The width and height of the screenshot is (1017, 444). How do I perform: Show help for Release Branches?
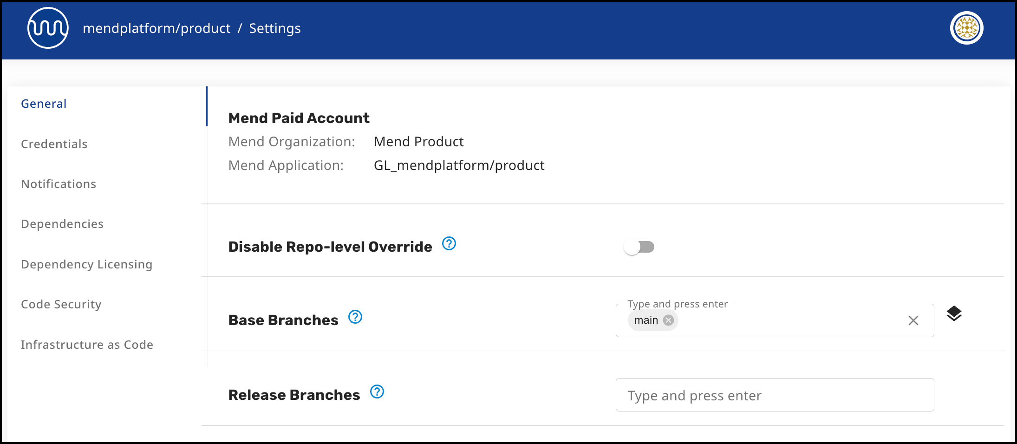(x=377, y=392)
